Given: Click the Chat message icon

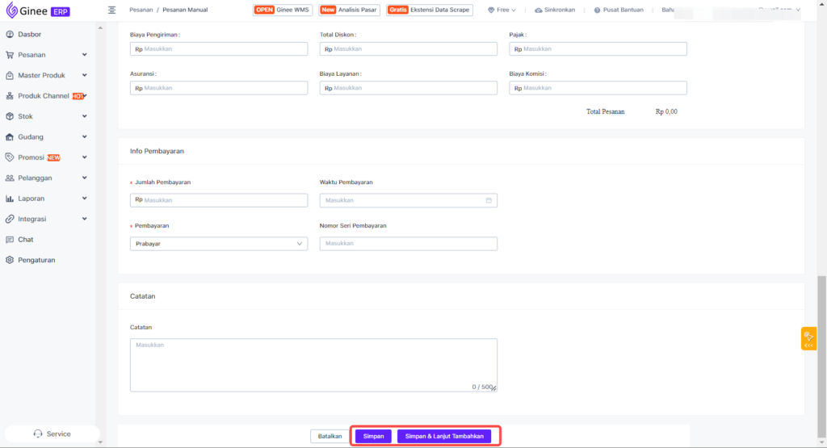Looking at the screenshot, I should [x=10, y=240].
